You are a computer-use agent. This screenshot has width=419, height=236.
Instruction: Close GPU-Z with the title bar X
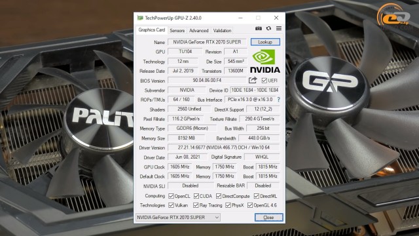276,18
